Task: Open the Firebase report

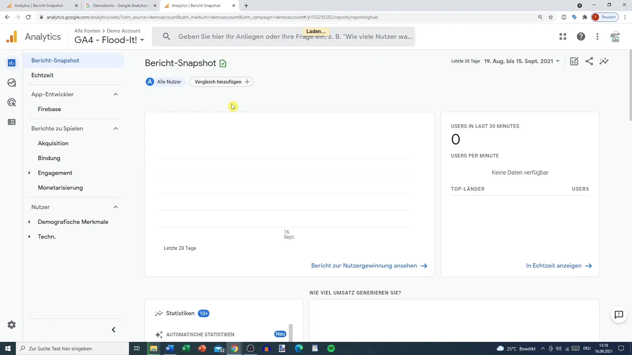Action: click(49, 109)
